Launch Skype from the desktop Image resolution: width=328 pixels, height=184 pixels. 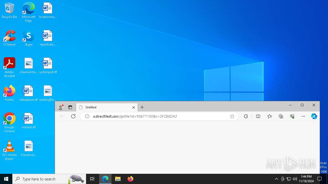click(28, 38)
